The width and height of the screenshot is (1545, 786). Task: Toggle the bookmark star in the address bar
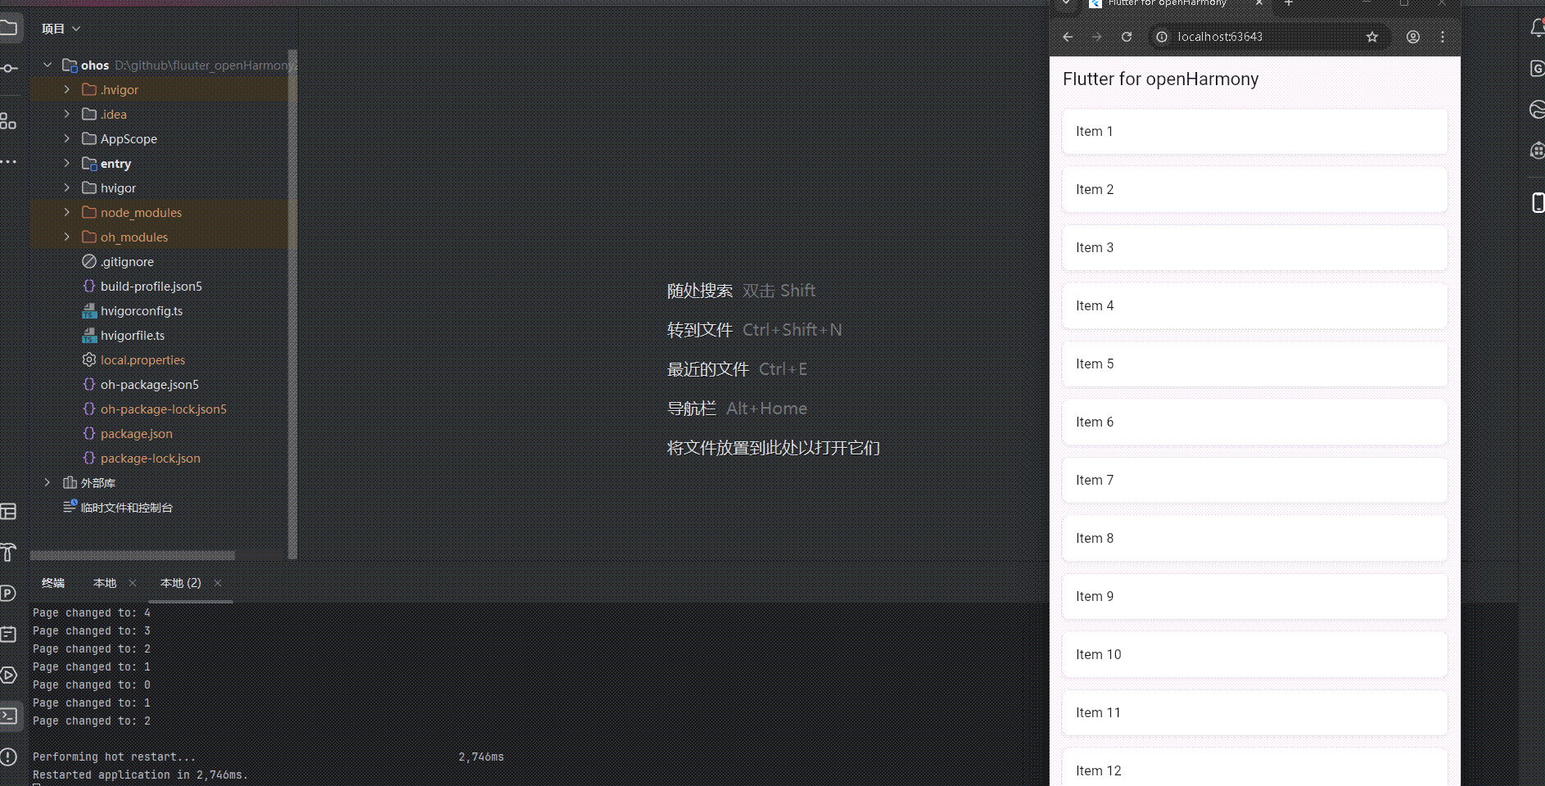point(1372,37)
